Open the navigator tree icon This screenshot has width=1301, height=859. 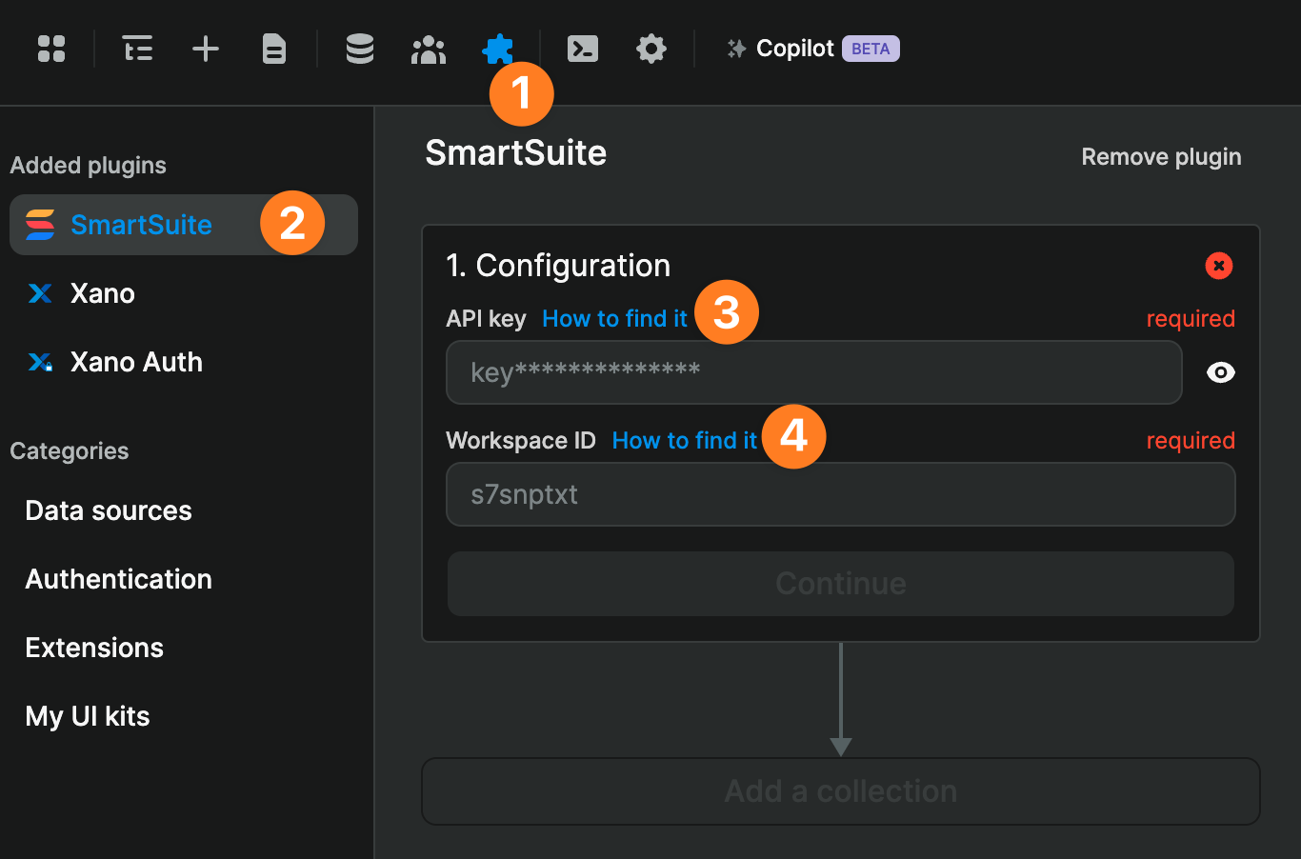pyautogui.click(x=137, y=49)
